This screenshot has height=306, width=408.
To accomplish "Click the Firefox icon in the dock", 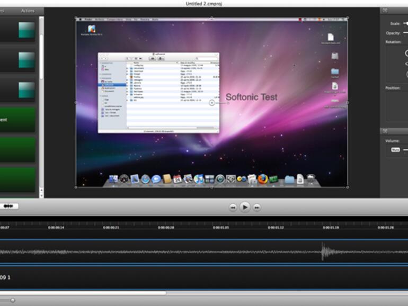I will click(263, 179).
